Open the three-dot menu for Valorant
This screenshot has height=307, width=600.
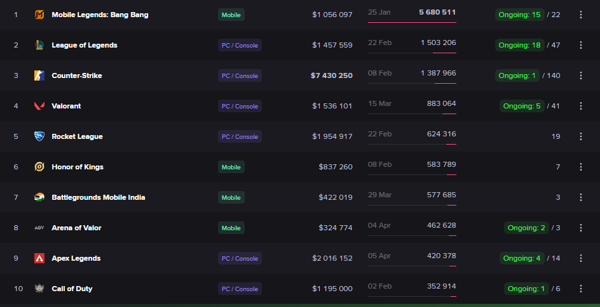click(x=580, y=106)
